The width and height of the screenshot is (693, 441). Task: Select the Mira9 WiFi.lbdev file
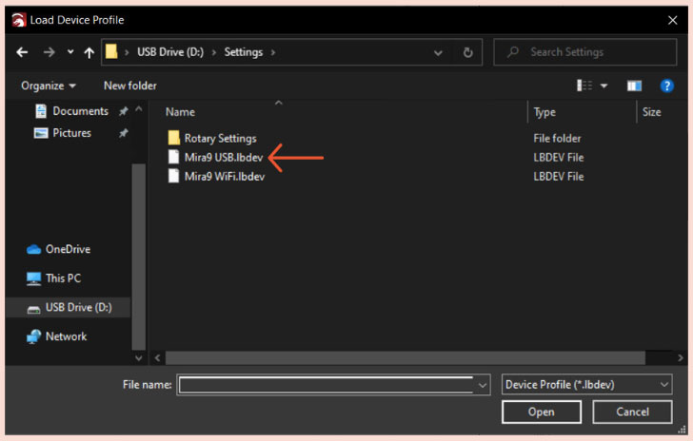[x=225, y=177]
